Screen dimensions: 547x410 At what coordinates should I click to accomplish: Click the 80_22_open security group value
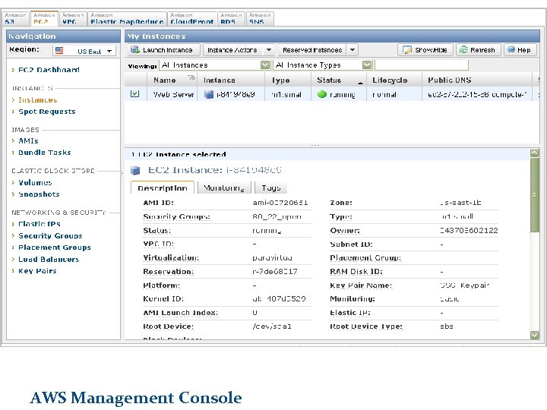(x=277, y=216)
